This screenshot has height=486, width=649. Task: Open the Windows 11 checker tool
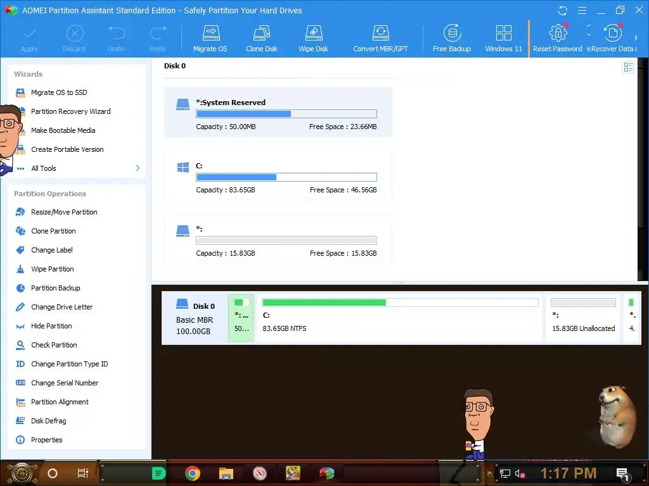(x=503, y=39)
